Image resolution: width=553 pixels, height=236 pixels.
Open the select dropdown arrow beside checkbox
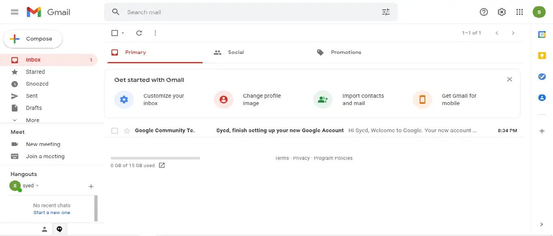pos(123,33)
